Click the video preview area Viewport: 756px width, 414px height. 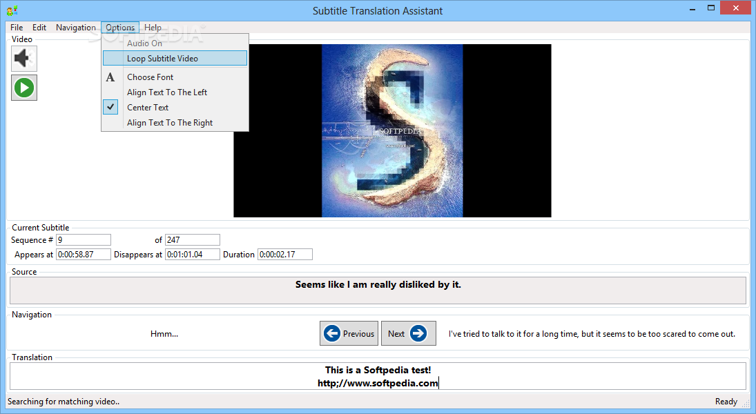pyautogui.click(x=392, y=130)
